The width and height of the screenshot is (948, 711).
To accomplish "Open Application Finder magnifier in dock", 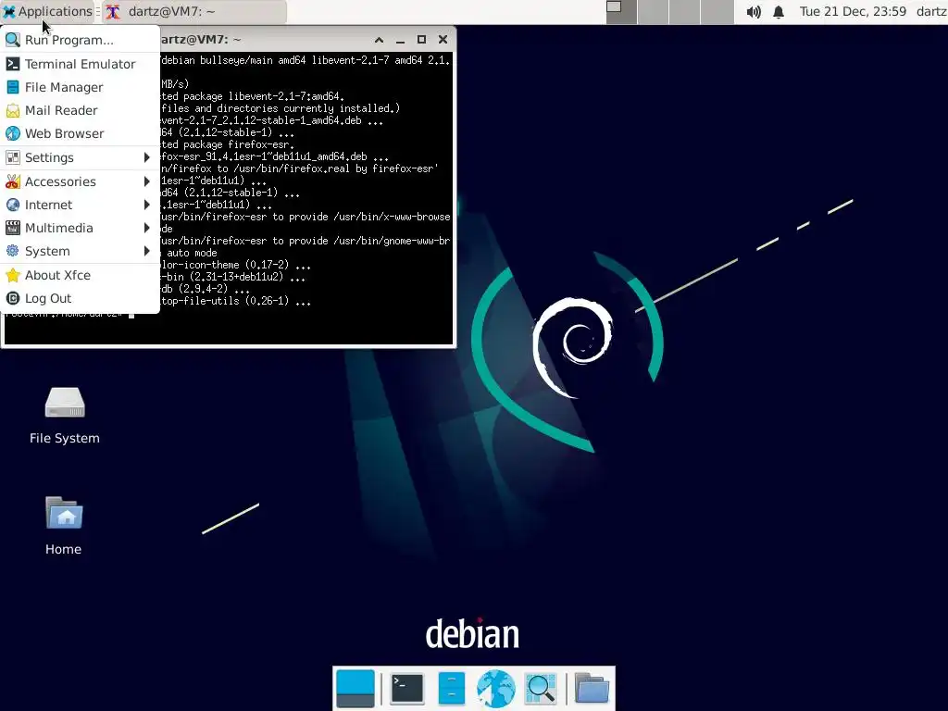I will click(540, 689).
